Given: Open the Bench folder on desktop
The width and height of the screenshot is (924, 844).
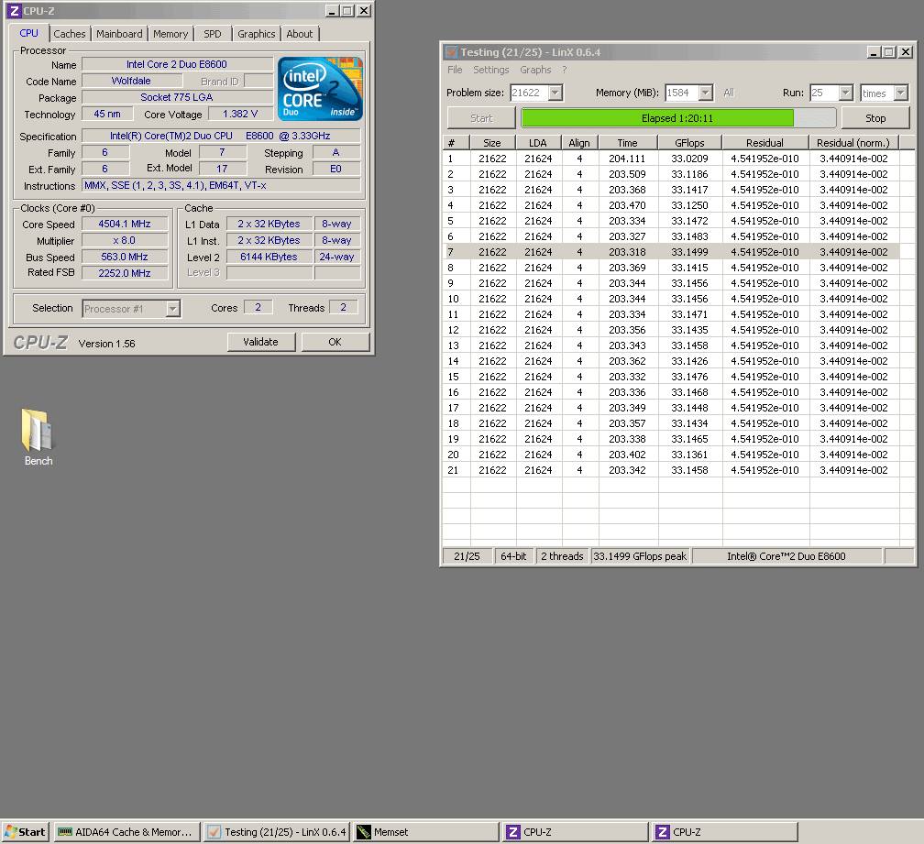Looking at the screenshot, I should point(38,437).
